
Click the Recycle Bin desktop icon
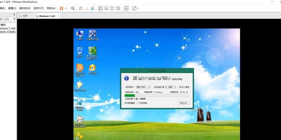[x=80, y=52]
